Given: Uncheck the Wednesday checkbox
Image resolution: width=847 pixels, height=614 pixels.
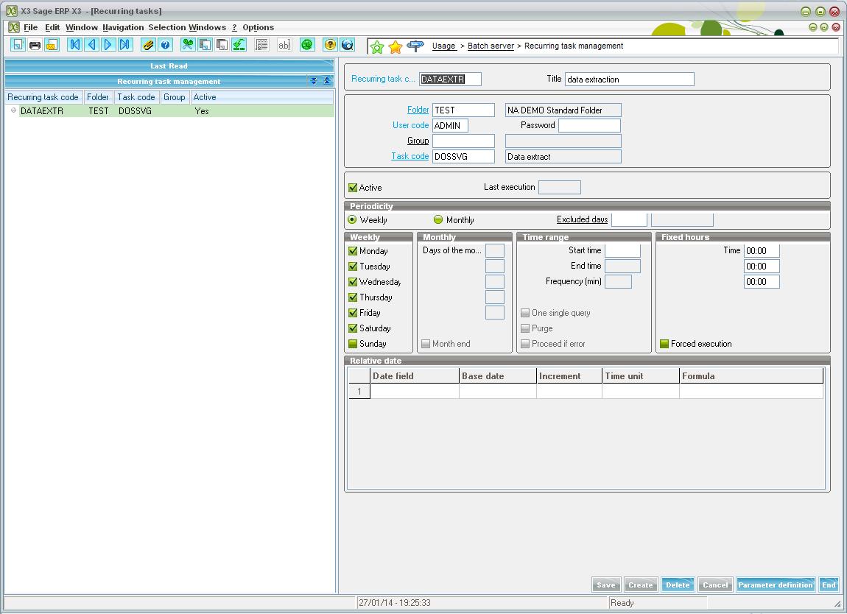Looking at the screenshot, I should coord(353,282).
